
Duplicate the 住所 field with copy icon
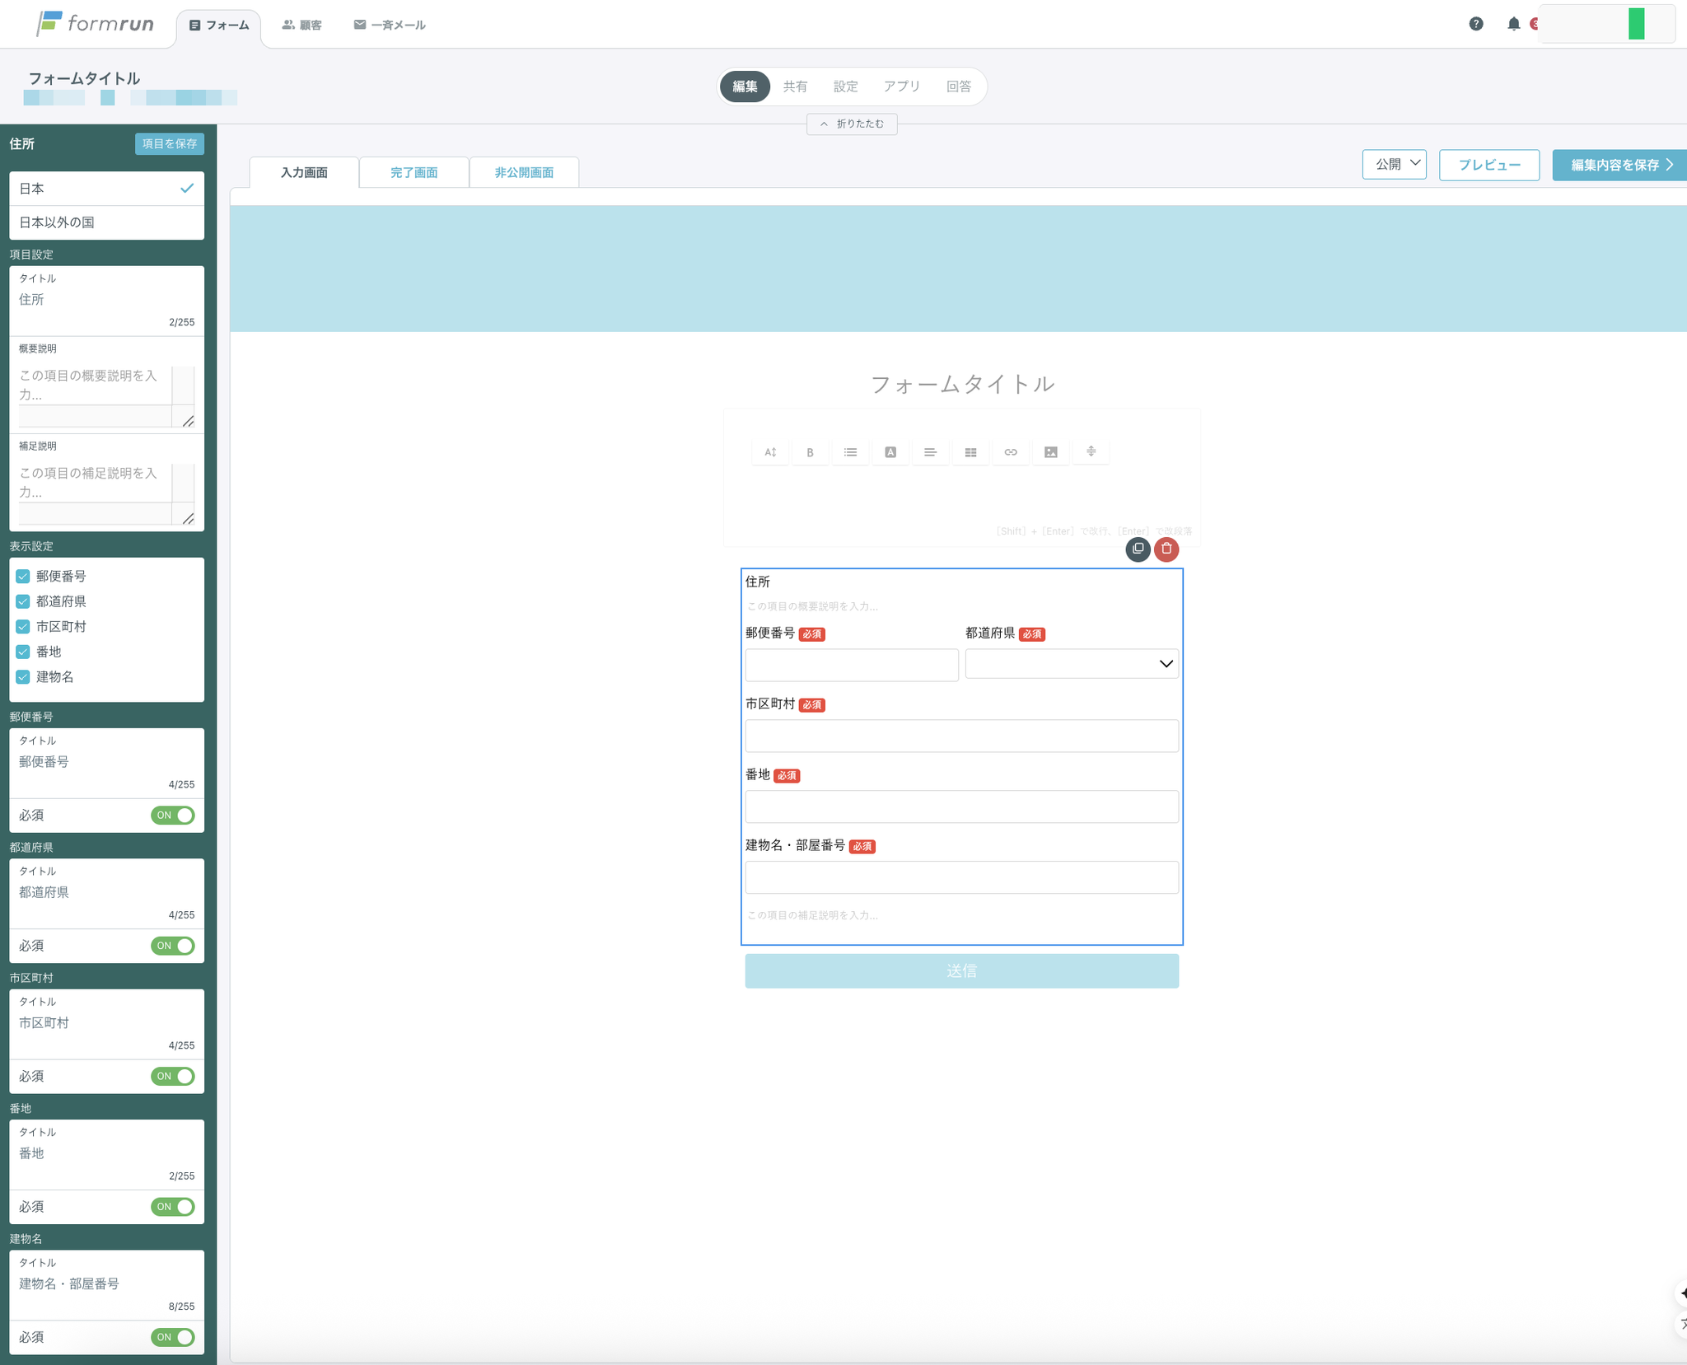coord(1138,549)
